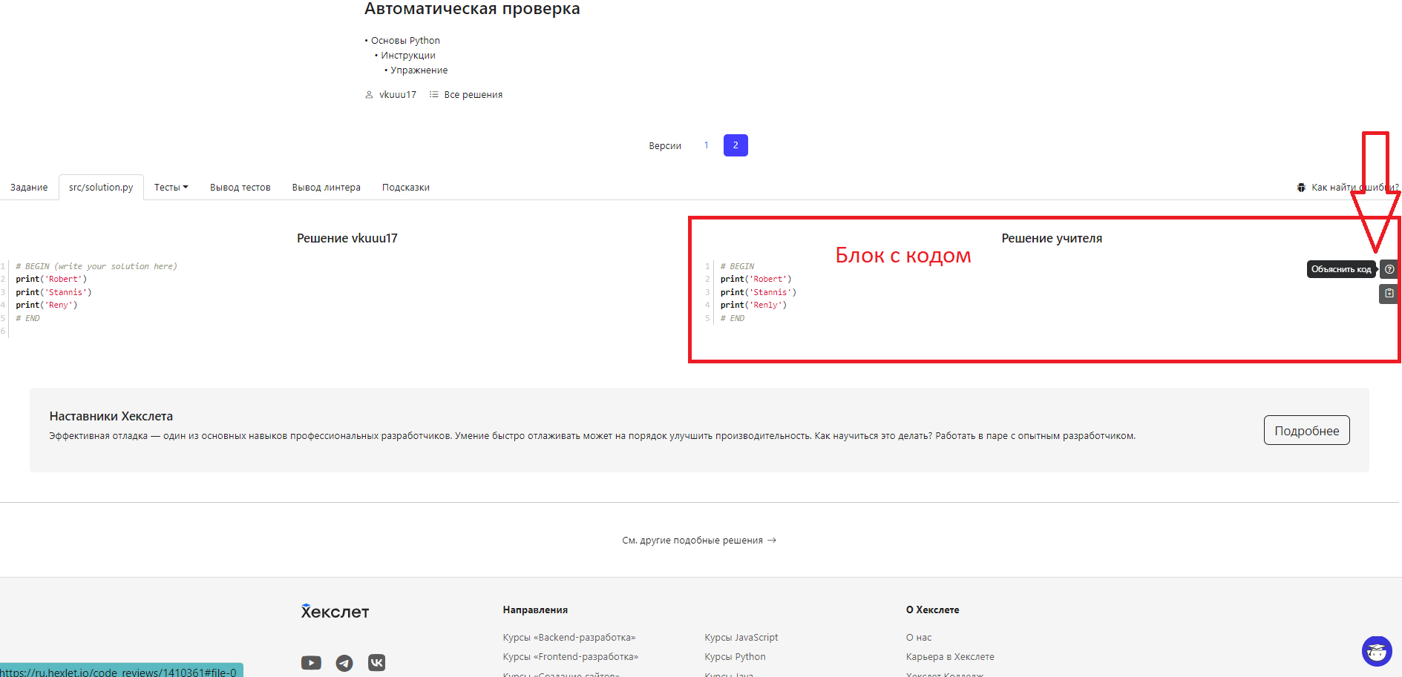Open Все решения link
This screenshot has width=1402, height=677.
(473, 95)
